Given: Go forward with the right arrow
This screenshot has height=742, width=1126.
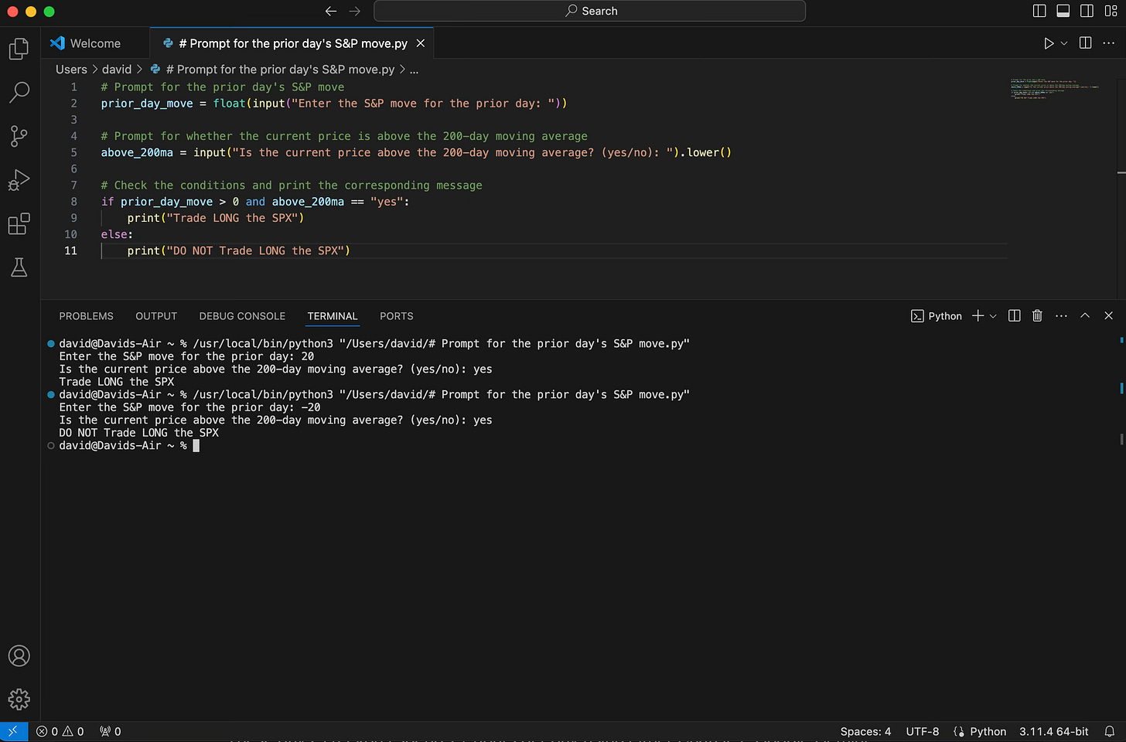Looking at the screenshot, I should pyautogui.click(x=355, y=11).
